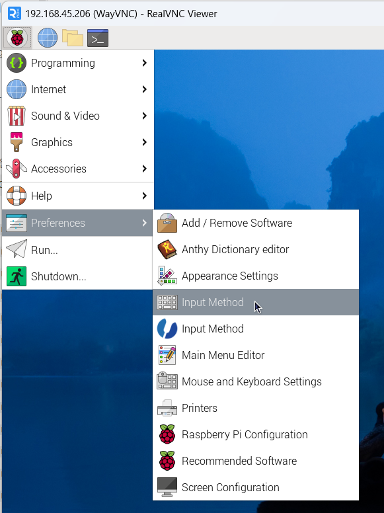
Task: Expand the Graphics submenu arrow
Action: (x=144, y=142)
